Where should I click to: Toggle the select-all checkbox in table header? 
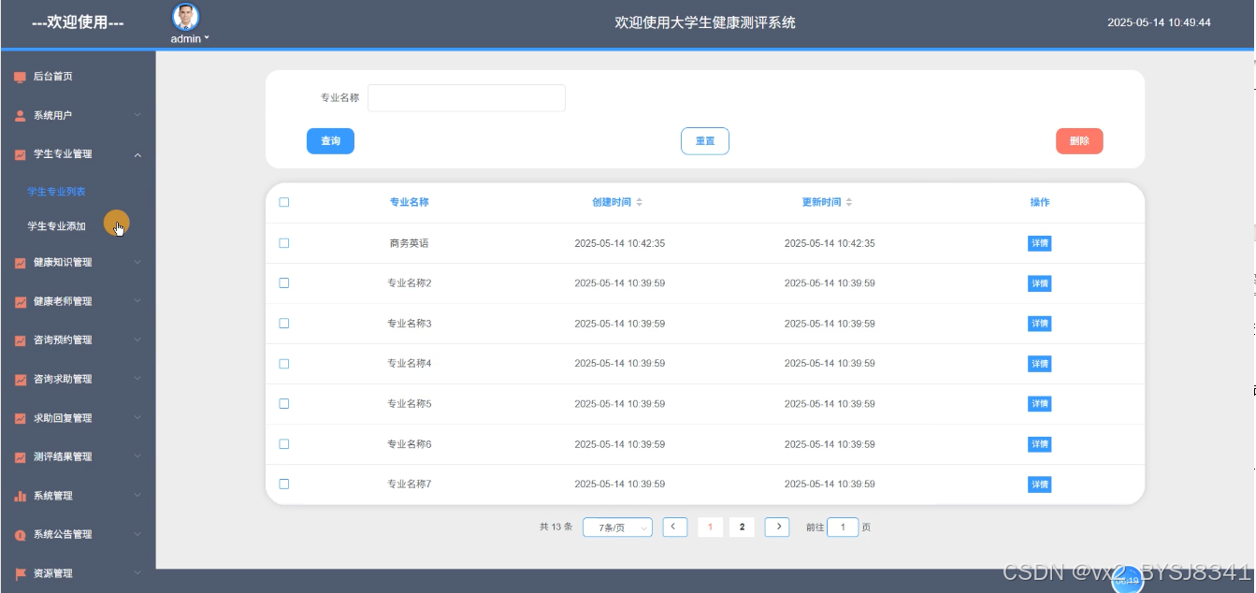click(x=284, y=202)
